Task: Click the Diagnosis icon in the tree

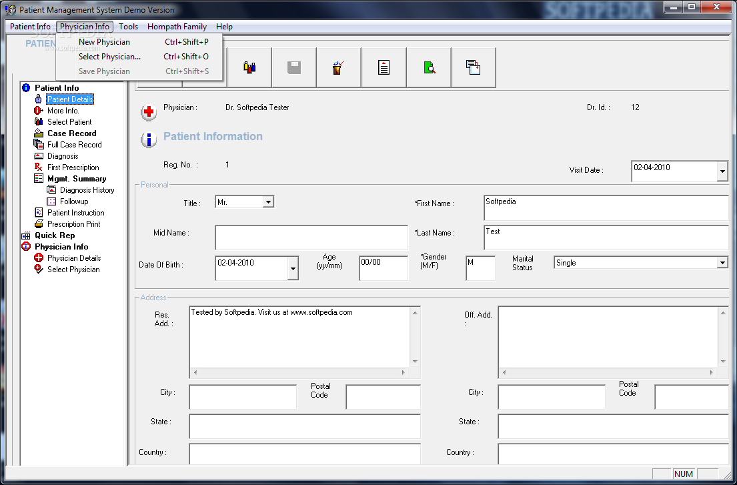Action: 39,156
